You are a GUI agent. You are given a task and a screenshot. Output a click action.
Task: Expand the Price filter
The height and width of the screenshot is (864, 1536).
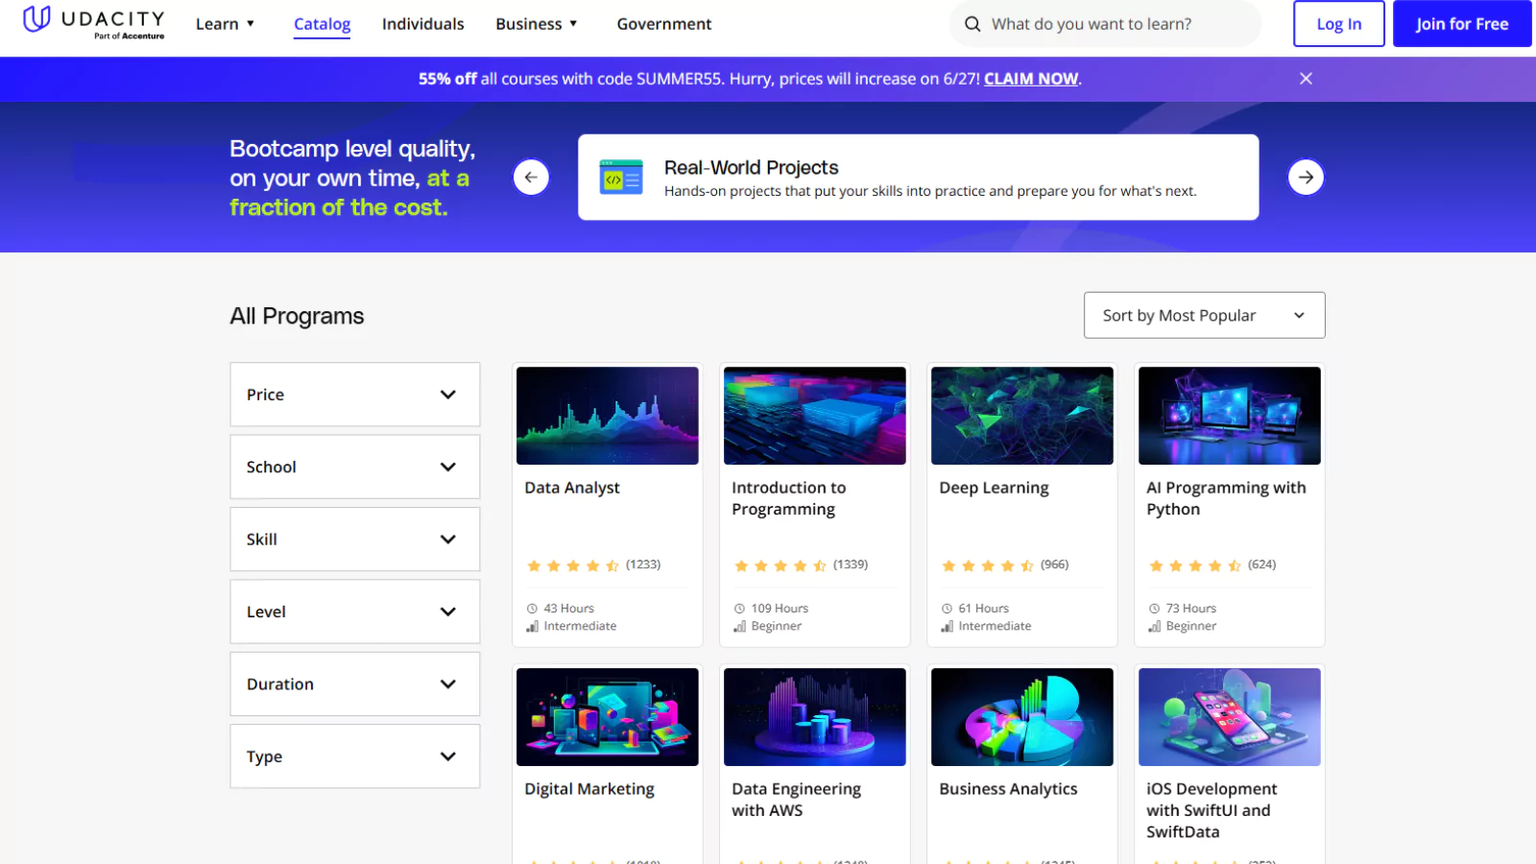[x=355, y=395]
